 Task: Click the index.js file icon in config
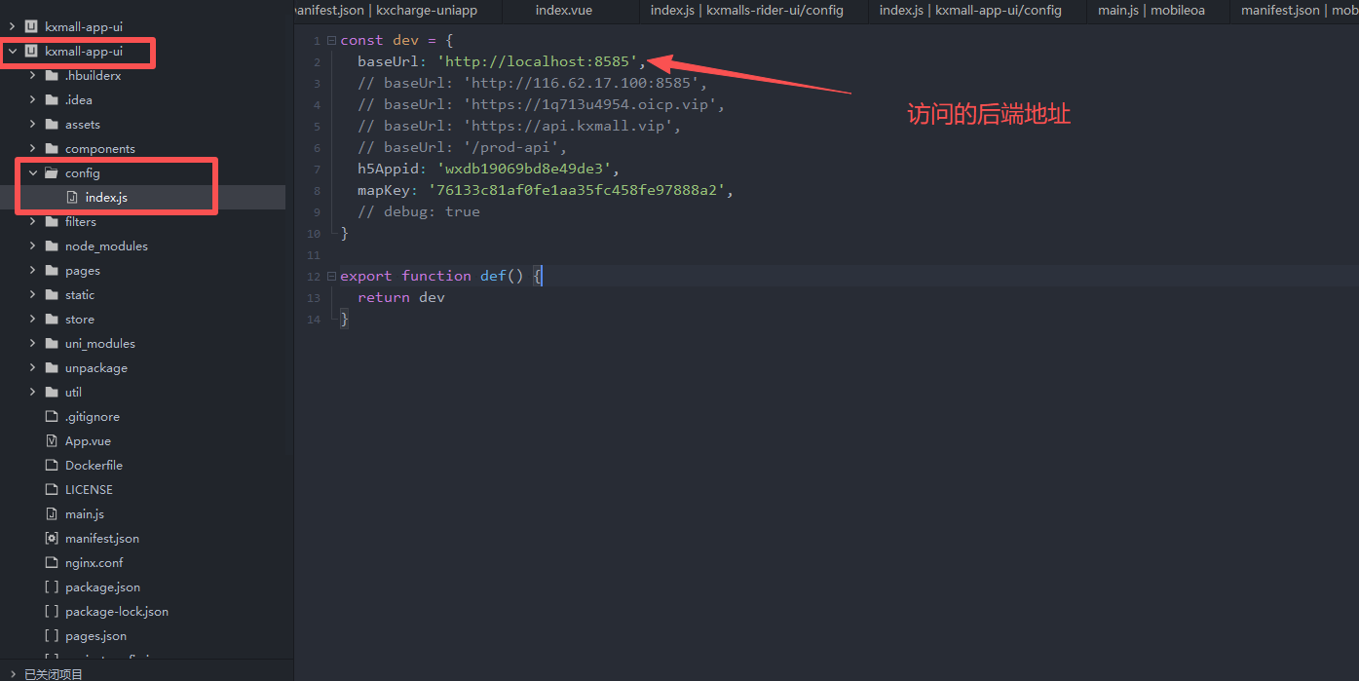click(x=72, y=198)
